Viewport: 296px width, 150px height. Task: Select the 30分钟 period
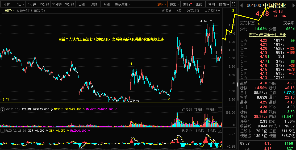click(57, 4)
